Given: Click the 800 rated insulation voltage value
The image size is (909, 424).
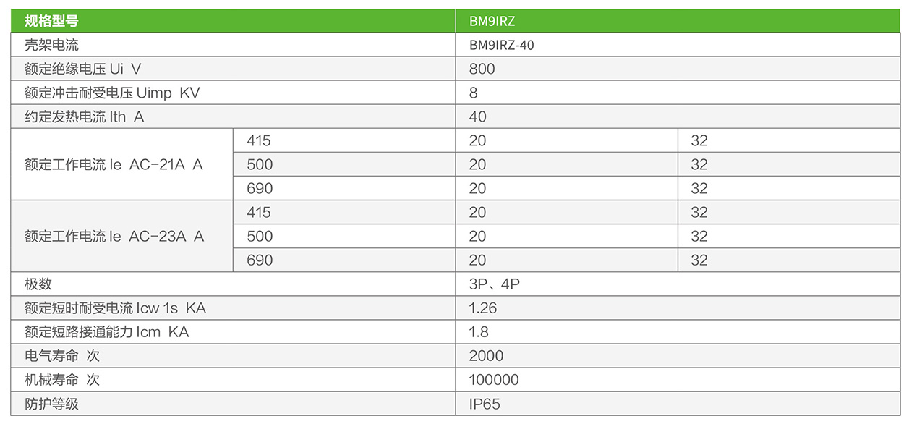Looking at the screenshot, I should pyautogui.click(x=482, y=69).
